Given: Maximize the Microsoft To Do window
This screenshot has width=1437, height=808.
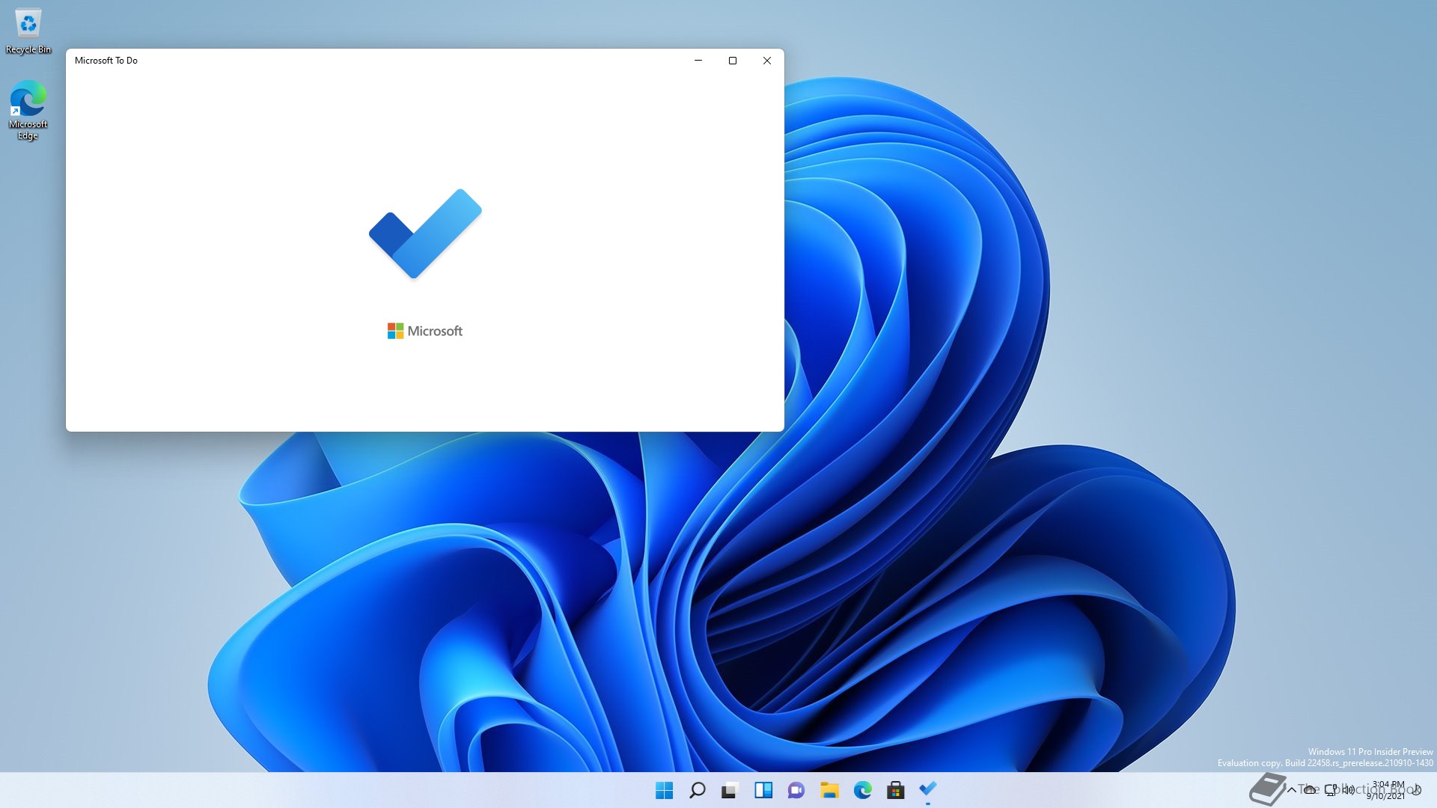Looking at the screenshot, I should coord(733,61).
